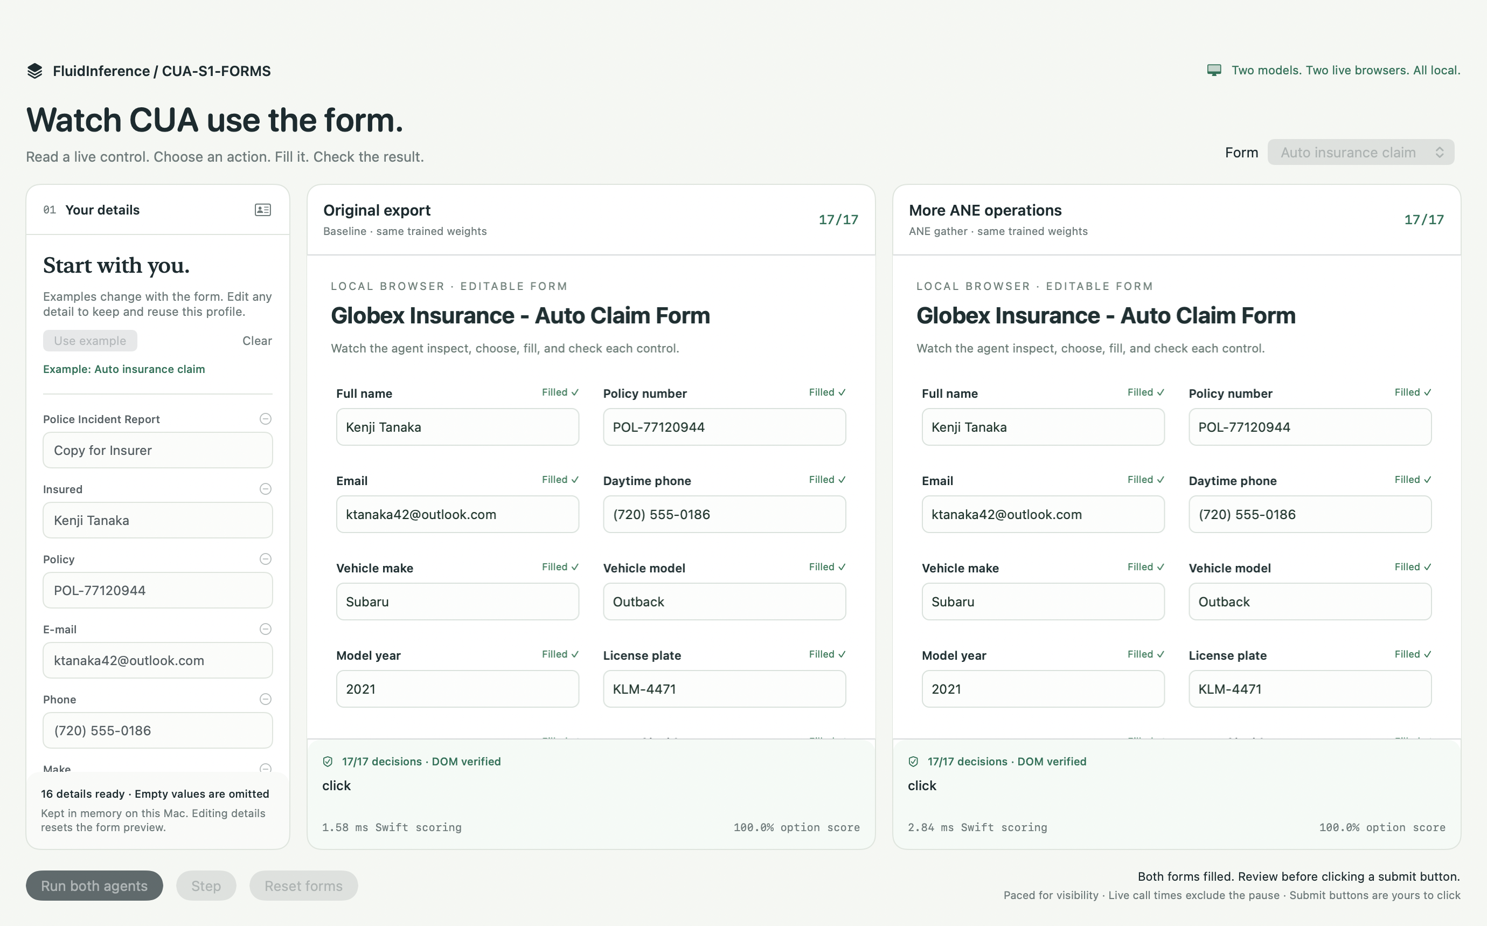Click '2.84 ms Swift scoring' text
Screen dimensions: 1487x926
coord(977,827)
